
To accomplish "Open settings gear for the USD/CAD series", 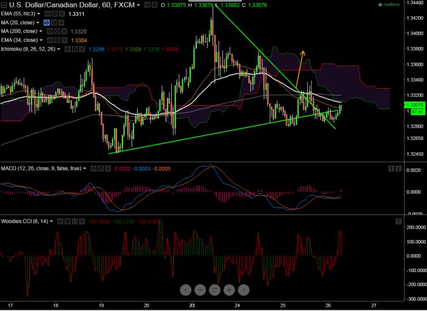I will 154,5.
